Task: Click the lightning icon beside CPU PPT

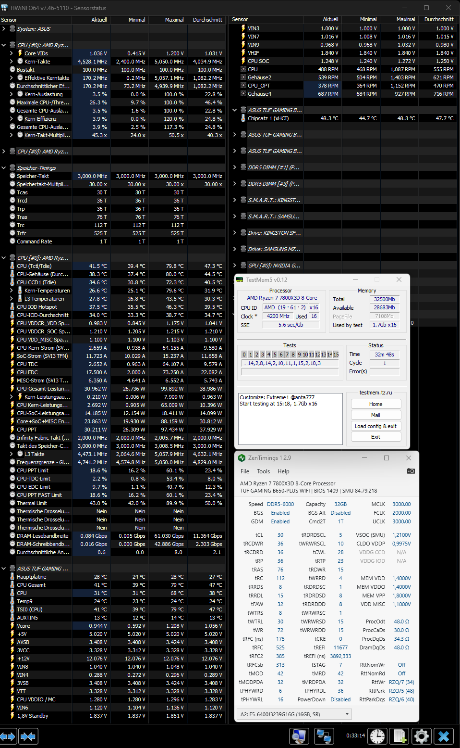Action: pos(12,430)
